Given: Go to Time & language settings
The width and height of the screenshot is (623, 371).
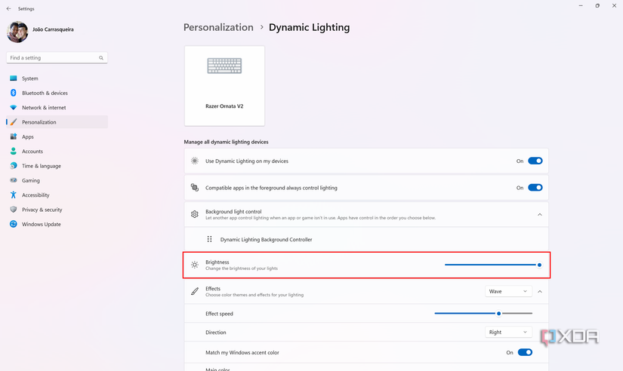Looking at the screenshot, I should tap(41, 166).
